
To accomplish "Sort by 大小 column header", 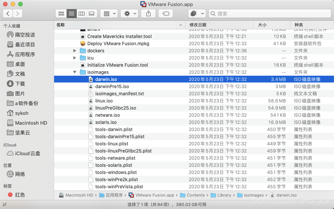I will (x=272, y=25).
